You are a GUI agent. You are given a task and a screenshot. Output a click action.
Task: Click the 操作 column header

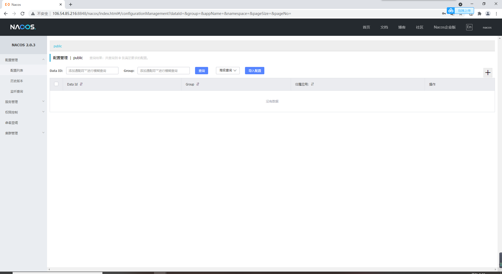pyautogui.click(x=432, y=84)
